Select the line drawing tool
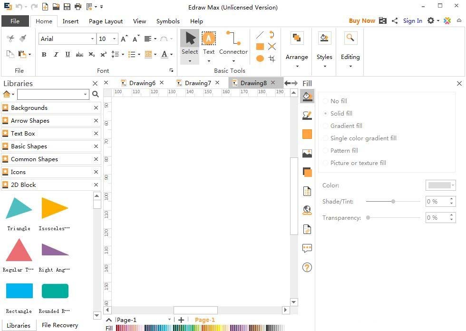Viewport: 466px width, 331px height. (260, 35)
